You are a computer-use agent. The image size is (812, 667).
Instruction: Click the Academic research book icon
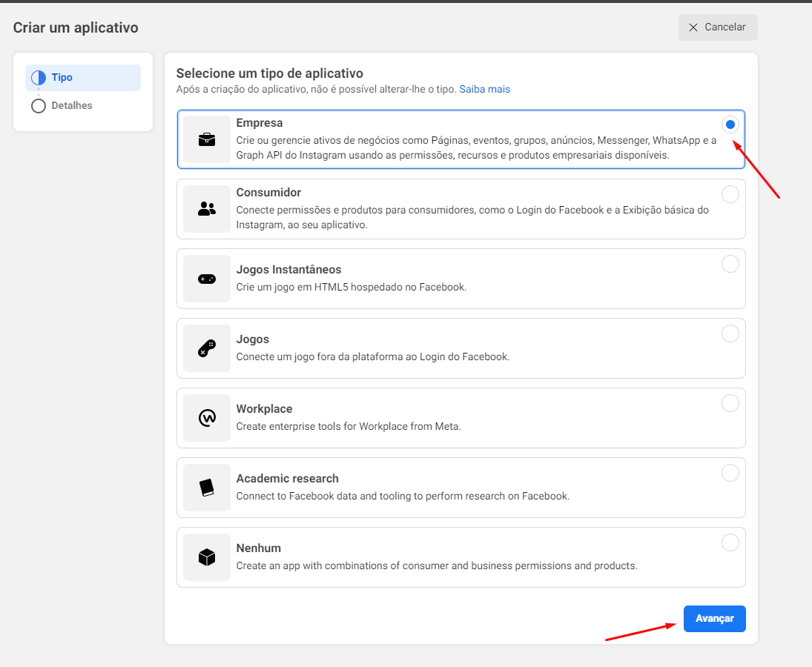click(x=207, y=488)
